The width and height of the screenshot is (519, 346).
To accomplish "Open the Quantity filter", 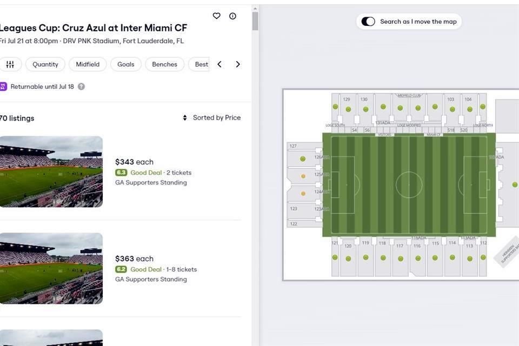I will point(45,64).
